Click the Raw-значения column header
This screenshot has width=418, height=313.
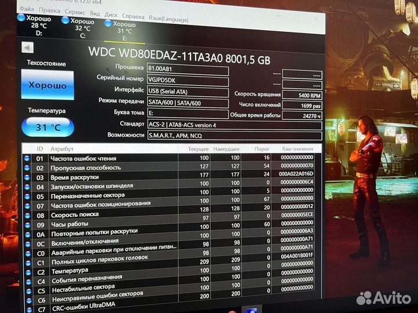click(301, 149)
